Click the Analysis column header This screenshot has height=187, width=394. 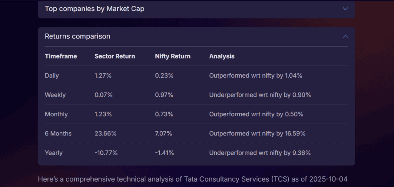(x=222, y=56)
